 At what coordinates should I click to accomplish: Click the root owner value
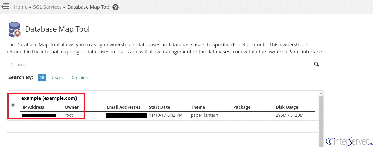[69, 115]
